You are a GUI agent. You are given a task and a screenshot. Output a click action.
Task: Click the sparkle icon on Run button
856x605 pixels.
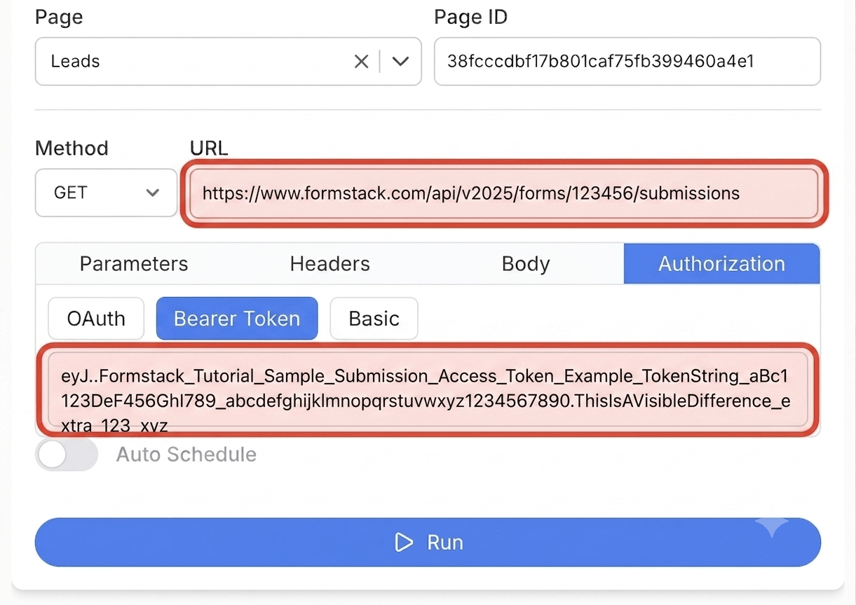click(772, 527)
